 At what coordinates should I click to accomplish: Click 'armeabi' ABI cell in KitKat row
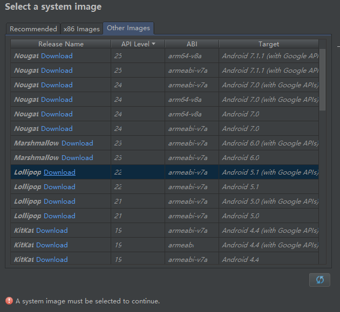(x=192, y=245)
